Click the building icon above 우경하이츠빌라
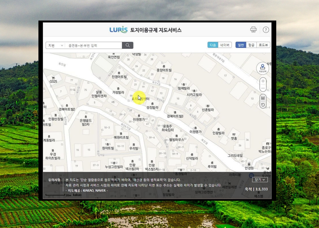 pos(53,150)
